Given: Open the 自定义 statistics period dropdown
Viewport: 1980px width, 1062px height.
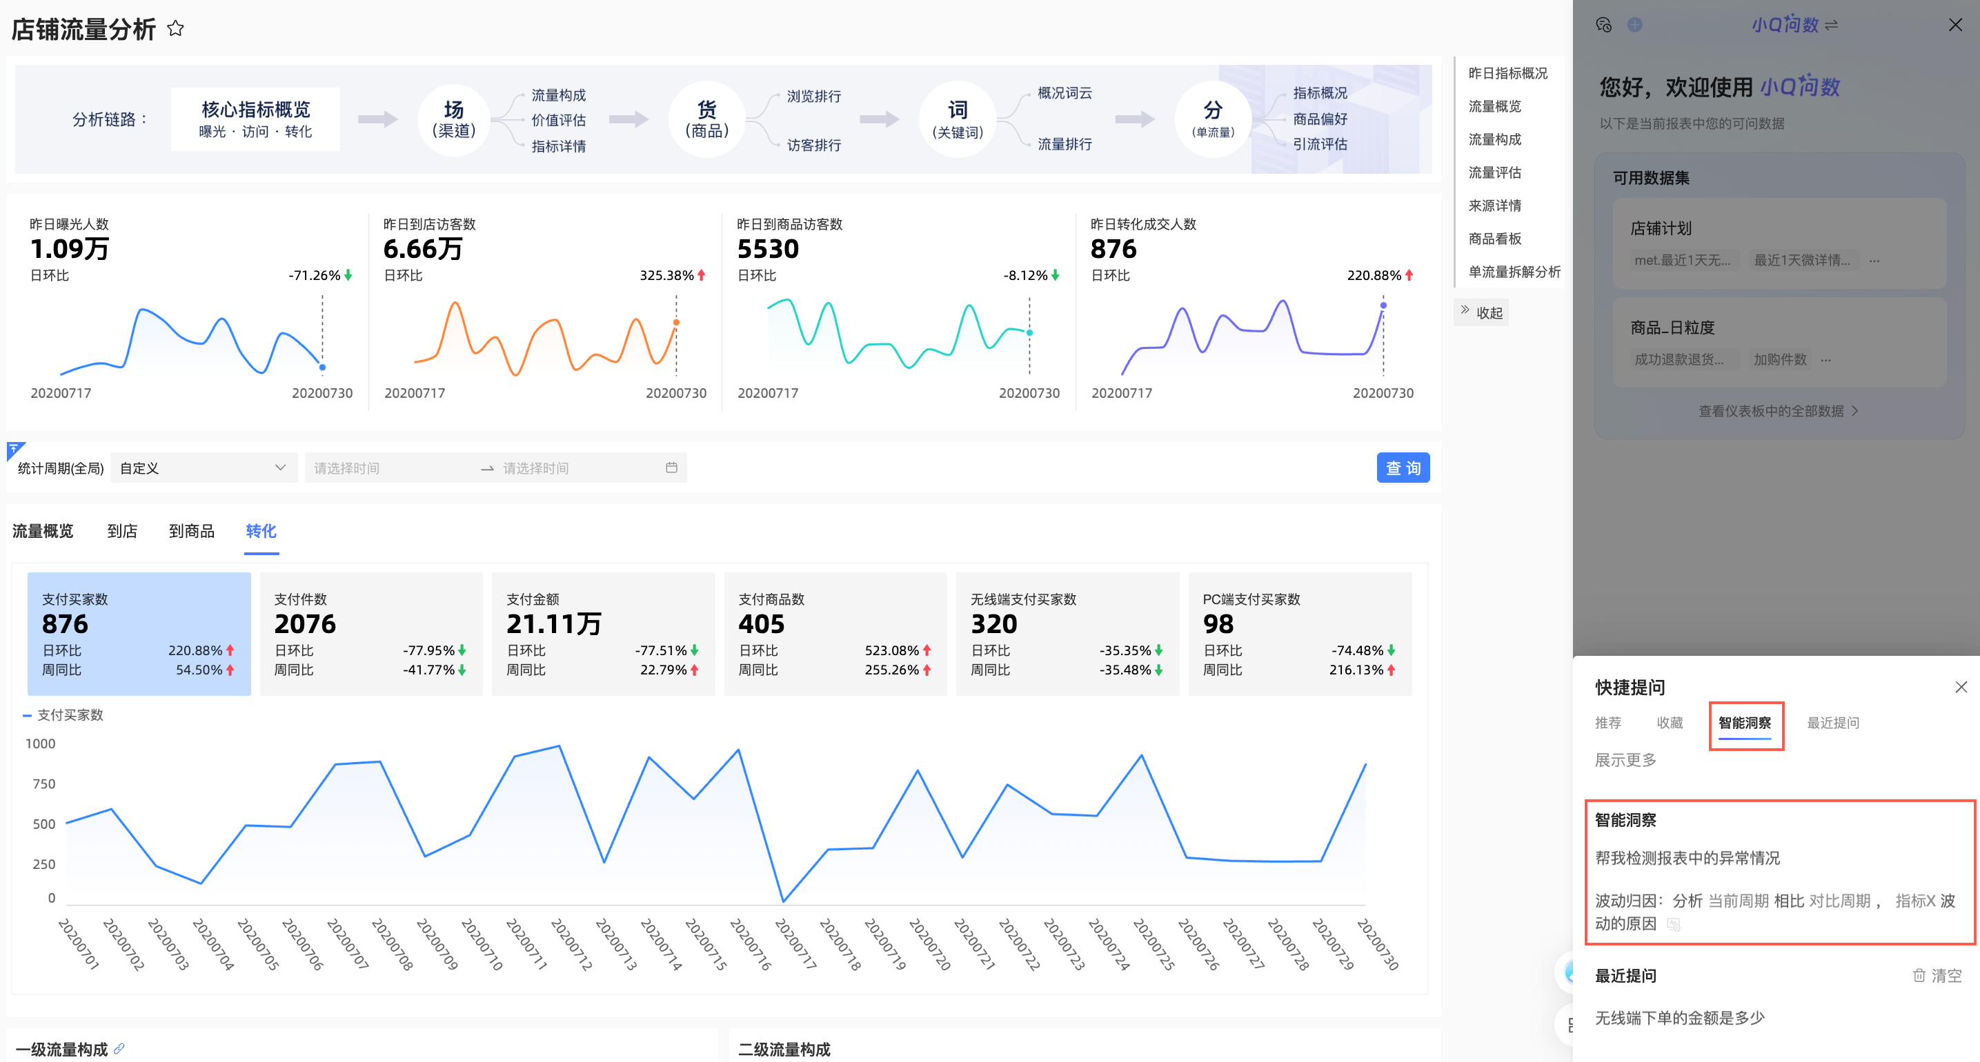Looking at the screenshot, I should pyautogui.click(x=204, y=468).
